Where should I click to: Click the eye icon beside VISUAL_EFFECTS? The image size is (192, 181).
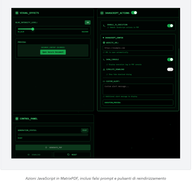17,13
